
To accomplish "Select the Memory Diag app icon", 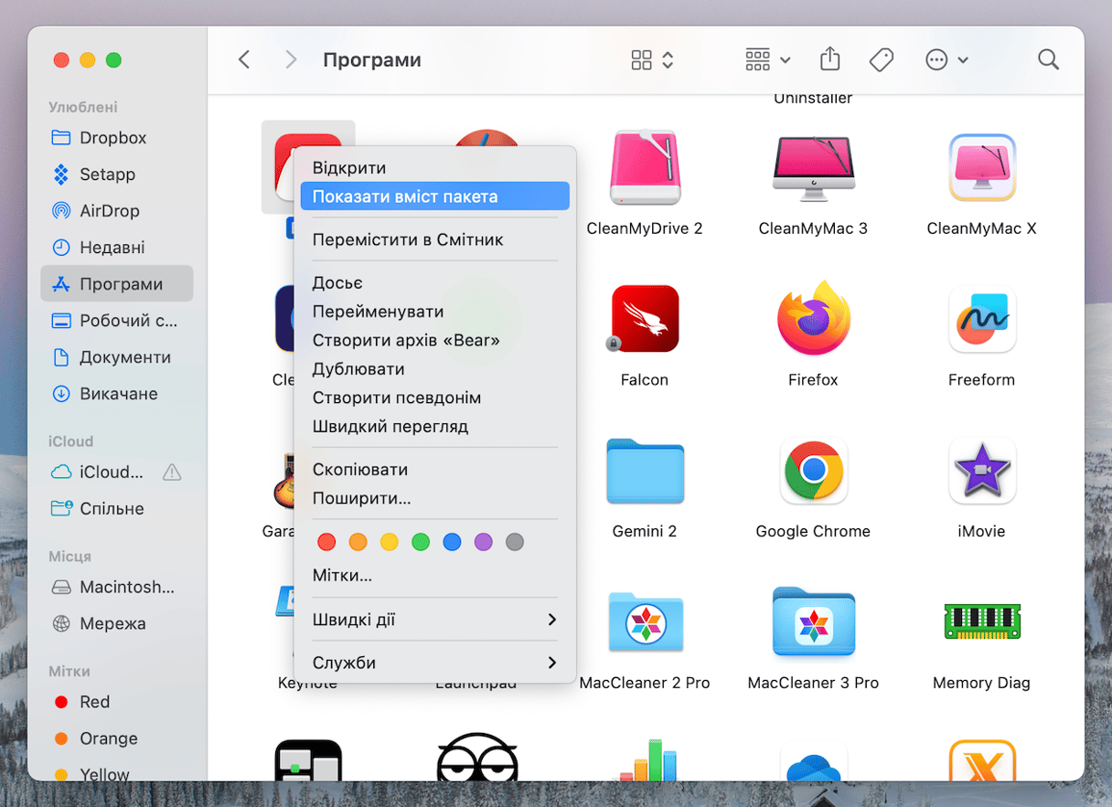I will click(x=982, y=622).
